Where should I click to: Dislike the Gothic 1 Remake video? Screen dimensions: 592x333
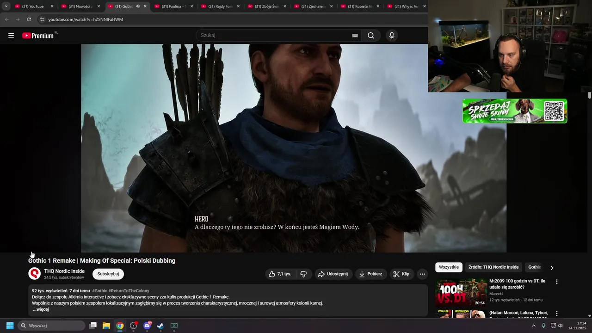pos(303,274)
